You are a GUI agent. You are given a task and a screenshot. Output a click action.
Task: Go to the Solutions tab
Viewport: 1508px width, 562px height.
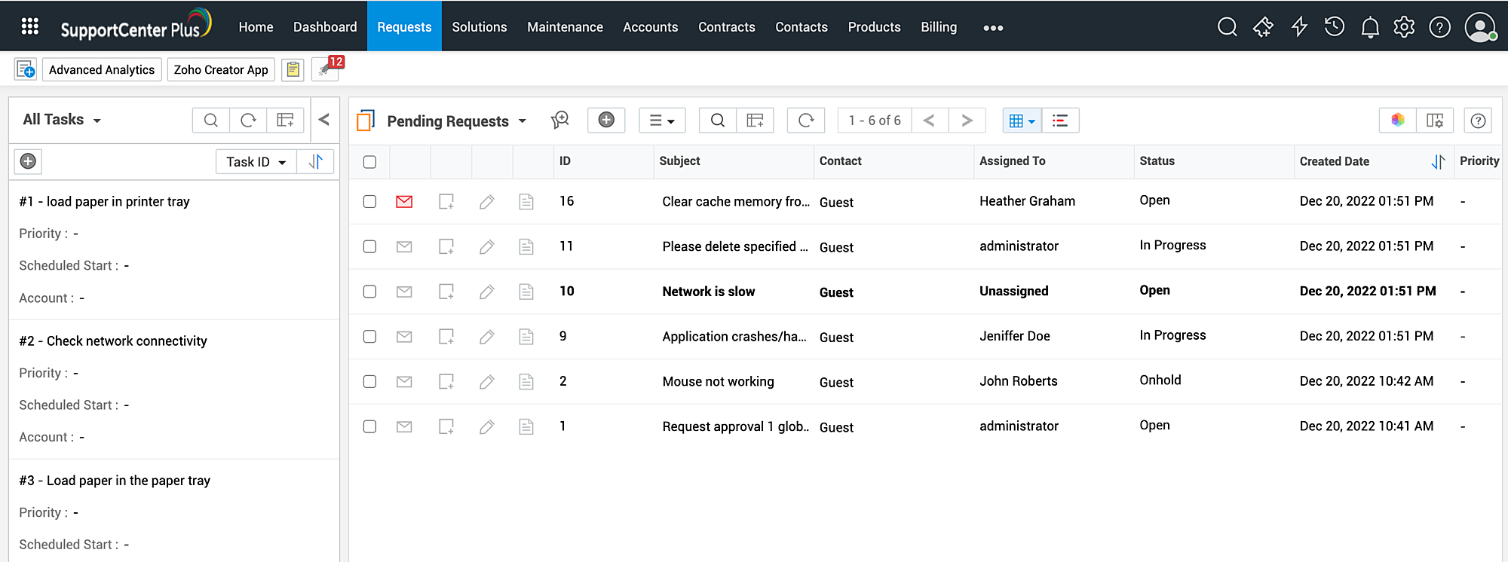480,27
